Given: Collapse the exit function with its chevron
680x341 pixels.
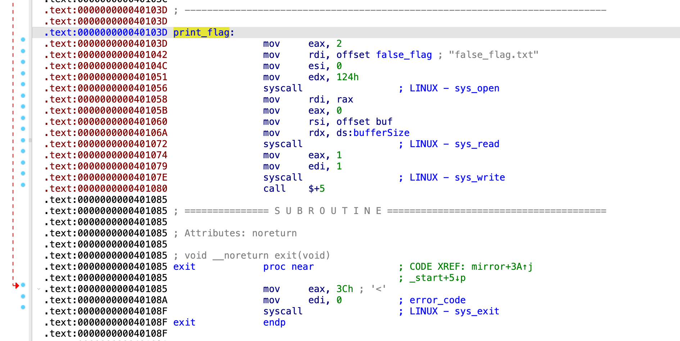Looking at the screenshot, I should click(38, 289).
